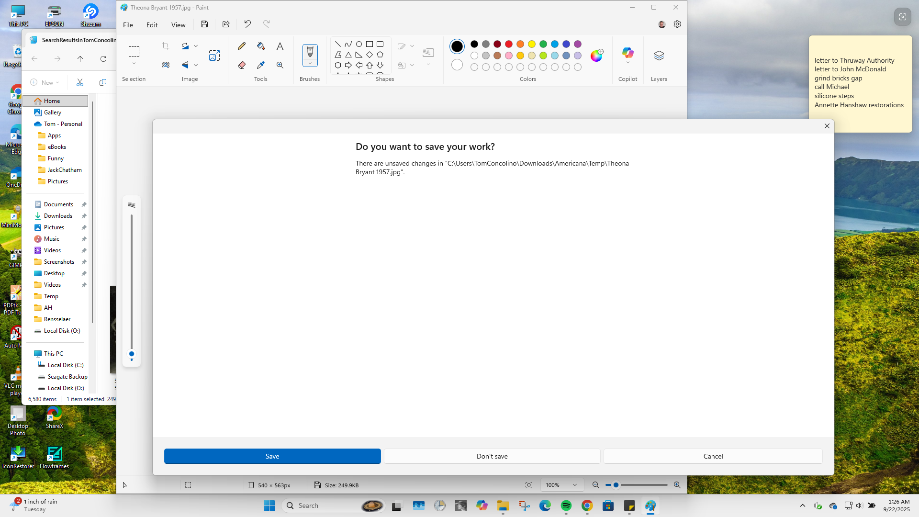Image resolution: width=919 pixels, height=517 pixels.
Task: Click the Don't save button
Action: pos(492,456)
